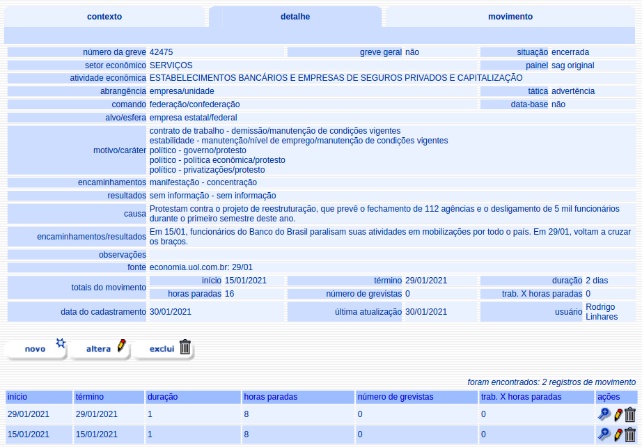Click the pencil icon on the altera button
Image resolution: width=642 pixels, height=447 pixels.
click(x=122, y=345)
